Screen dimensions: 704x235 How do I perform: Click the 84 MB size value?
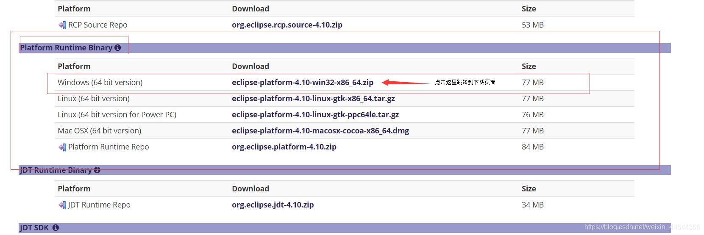[x=533, y=147]
